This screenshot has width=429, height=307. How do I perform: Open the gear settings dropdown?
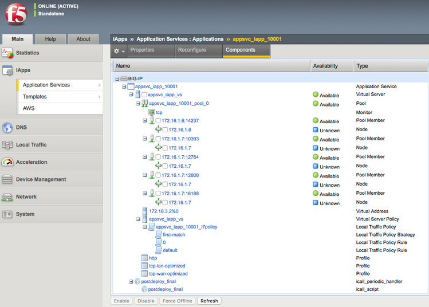pos(118,51)
